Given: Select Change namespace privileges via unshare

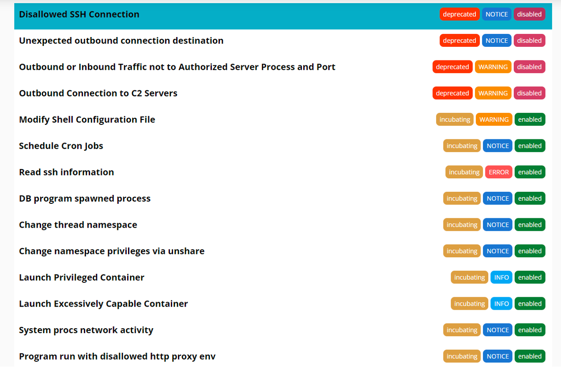Looking at the screenshot, I should click(112, 251).
